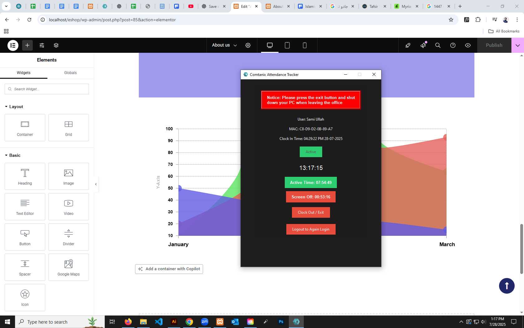
Task: Preview changes with eye icon
Action: pos(468,45)
